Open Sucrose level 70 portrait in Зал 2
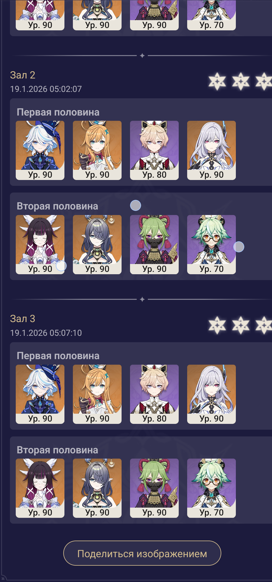 tap(211, 244)
